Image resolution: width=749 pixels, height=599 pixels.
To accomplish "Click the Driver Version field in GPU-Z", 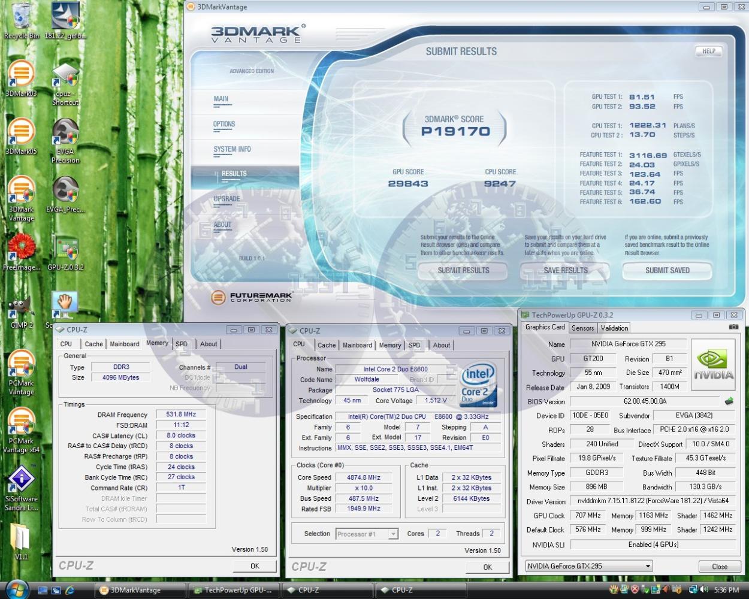I will [653, 501].
